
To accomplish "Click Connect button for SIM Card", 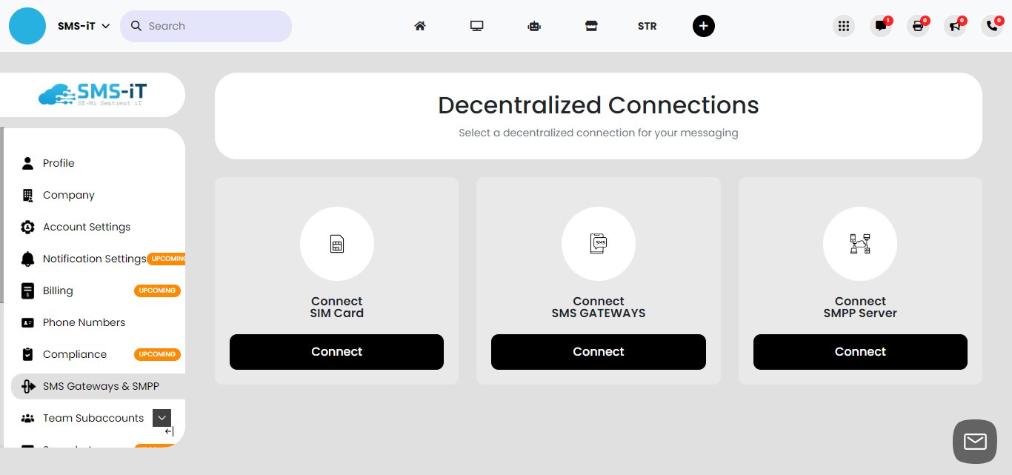I will pyautogui.click(x=336, y=352).
